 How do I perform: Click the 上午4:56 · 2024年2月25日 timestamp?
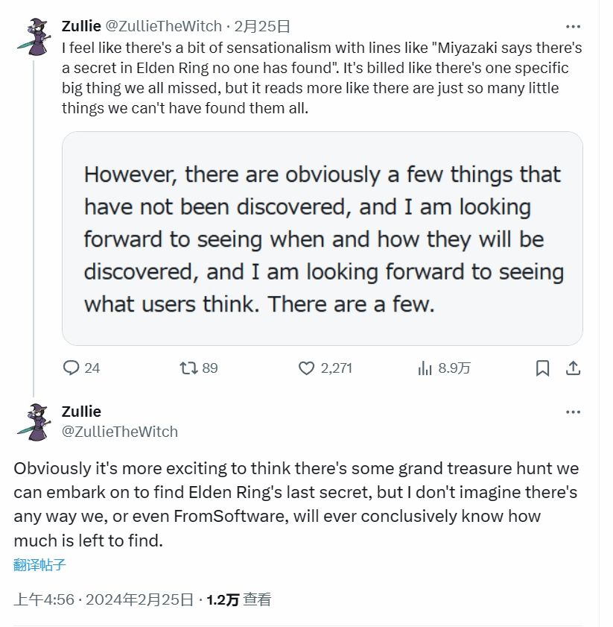104,599
